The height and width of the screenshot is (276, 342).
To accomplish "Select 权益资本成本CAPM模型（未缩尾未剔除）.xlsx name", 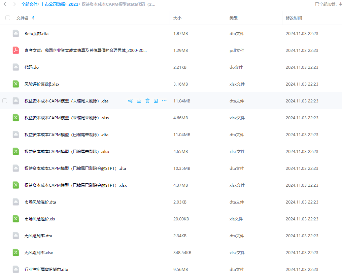I will pyautogui.click(x=67, y=118).
